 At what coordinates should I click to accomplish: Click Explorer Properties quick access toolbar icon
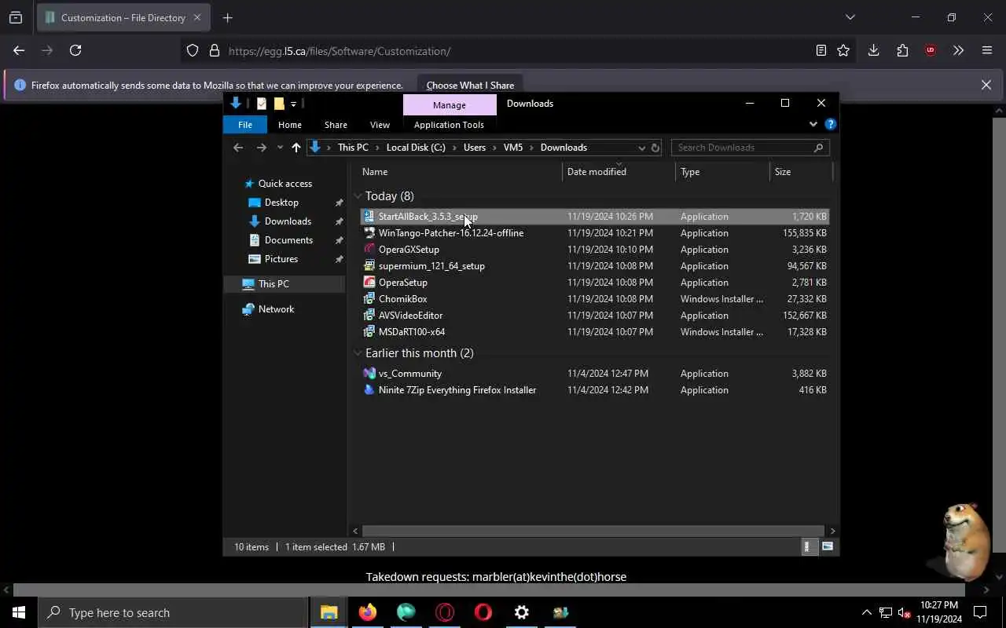(262, 104)
